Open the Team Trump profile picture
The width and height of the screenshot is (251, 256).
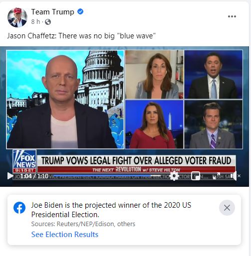[17, 17]
